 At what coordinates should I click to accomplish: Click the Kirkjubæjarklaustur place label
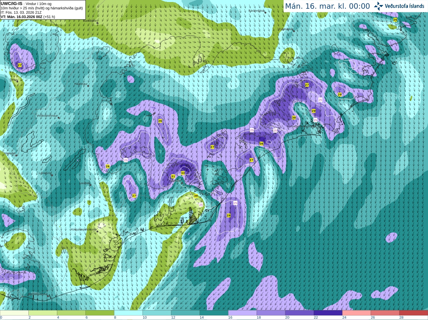(84, 229)
